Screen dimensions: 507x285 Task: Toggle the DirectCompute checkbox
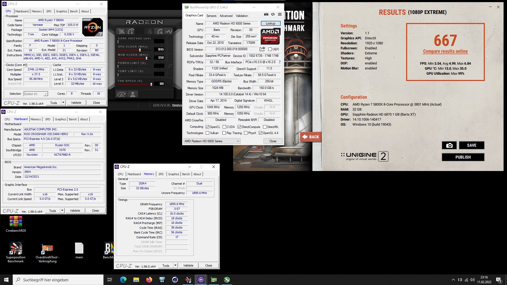pos(239,127)
